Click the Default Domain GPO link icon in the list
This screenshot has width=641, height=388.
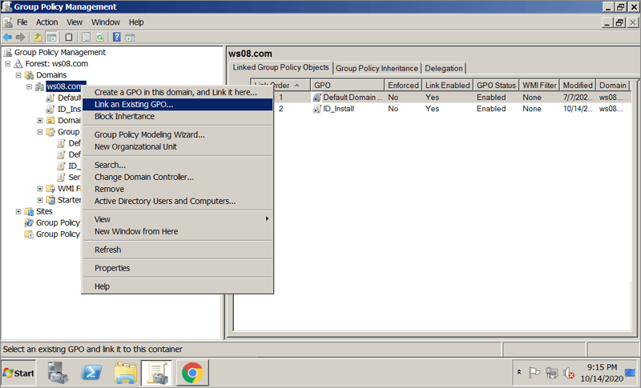click(316, 97)
